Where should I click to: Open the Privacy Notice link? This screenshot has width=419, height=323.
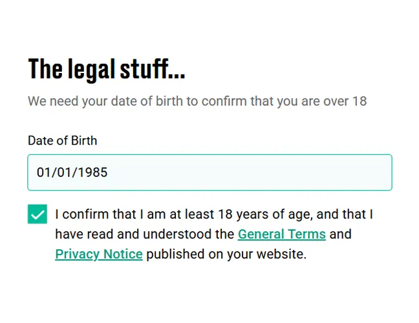[x=99, y=254]
